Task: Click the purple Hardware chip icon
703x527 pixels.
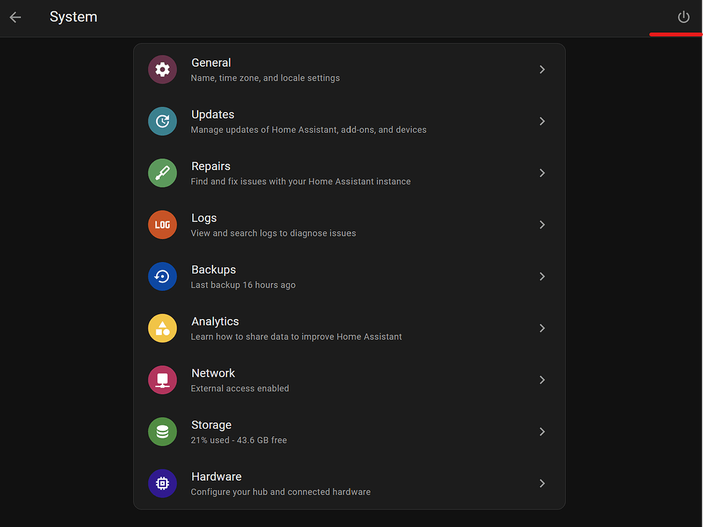Action: click(163, 483)
